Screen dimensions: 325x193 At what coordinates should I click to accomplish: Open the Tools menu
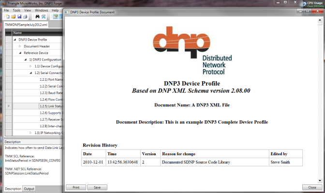point(16,10)
